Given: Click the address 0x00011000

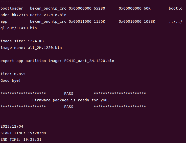Looking at the screenshot, I should click(80, 21).
